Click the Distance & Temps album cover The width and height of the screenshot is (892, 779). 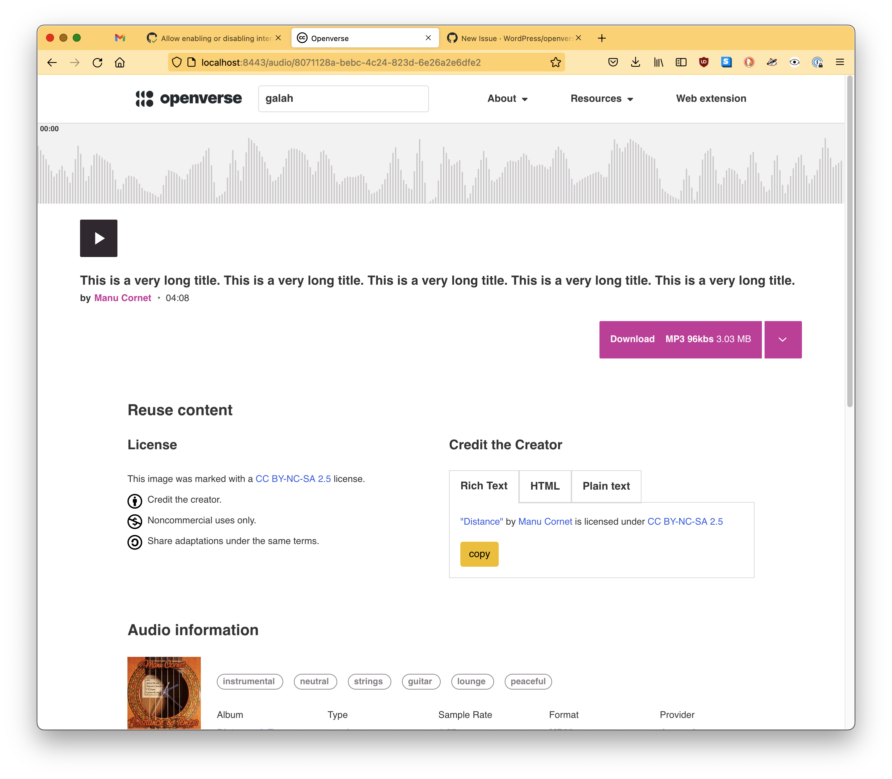tap(164, 693)
